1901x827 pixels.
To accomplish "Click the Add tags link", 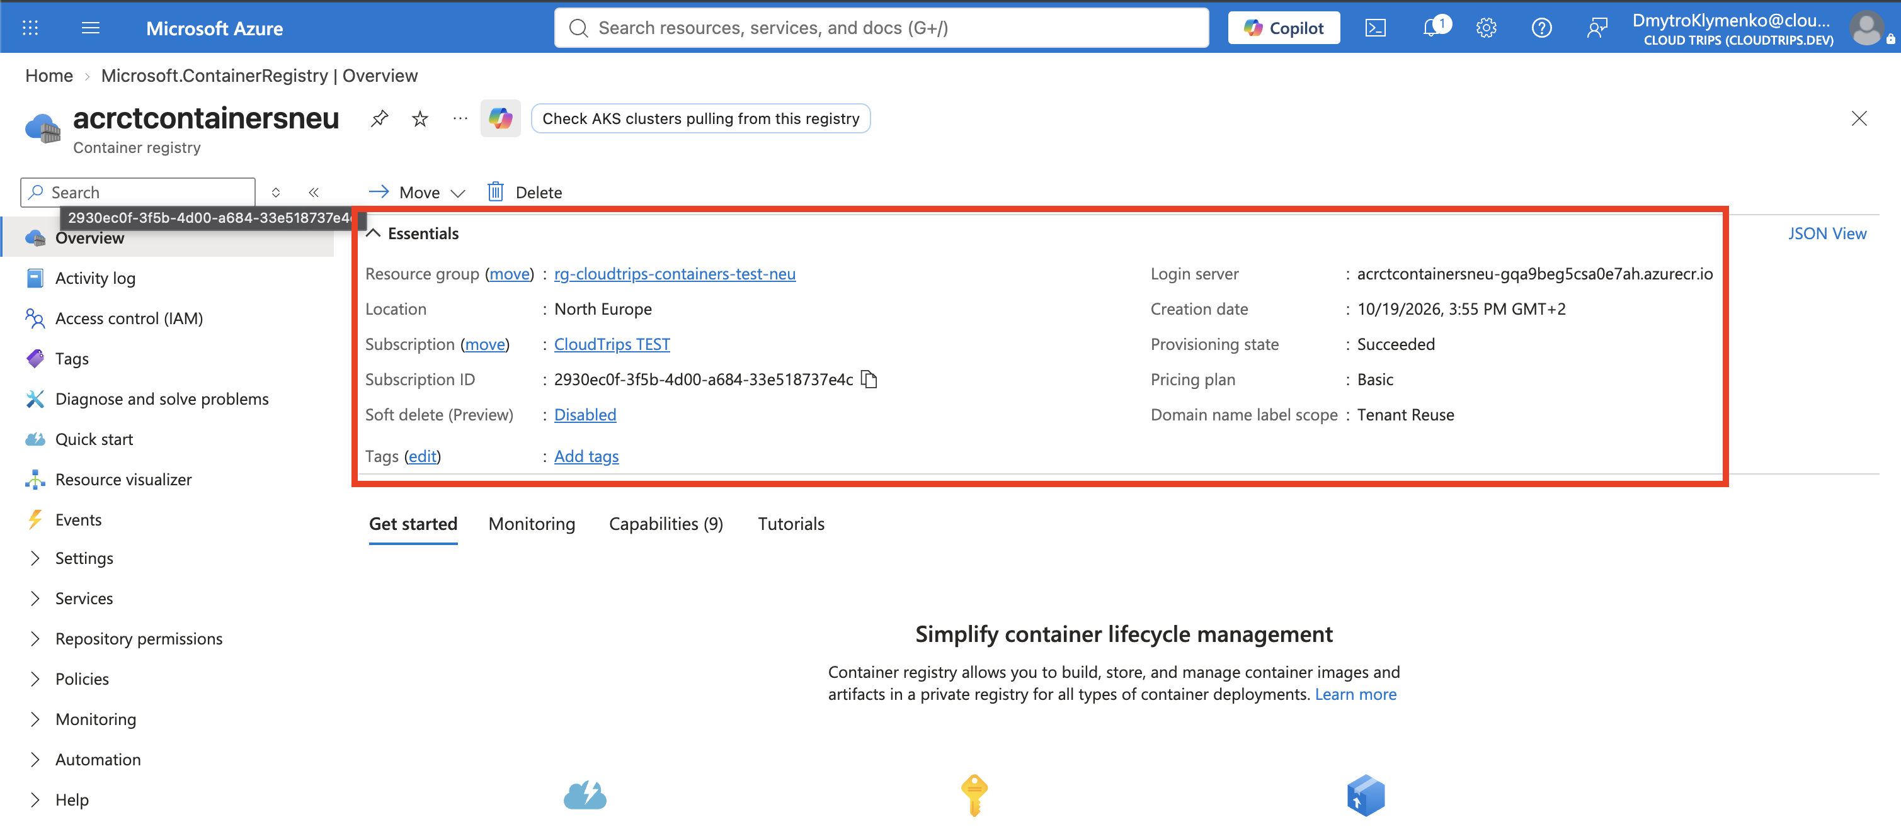I will 586,456.
